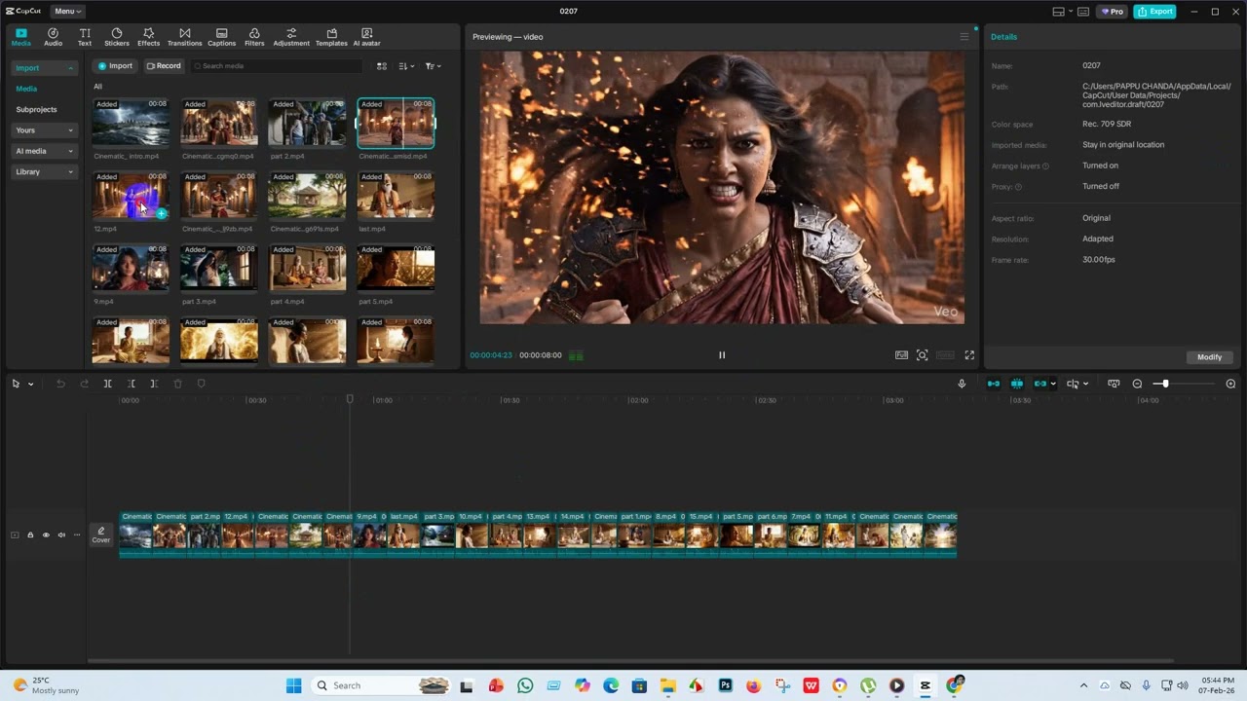Click the marker shield icon
The width and height of the screenshot is (1247, 701).
tap(202, 385)
